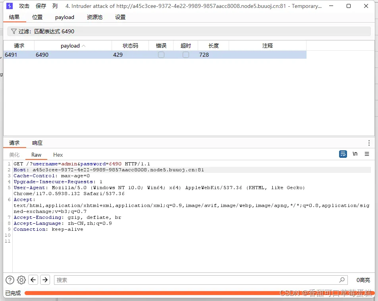Click the back arrow navigation icon

click(x=33, y=280)
